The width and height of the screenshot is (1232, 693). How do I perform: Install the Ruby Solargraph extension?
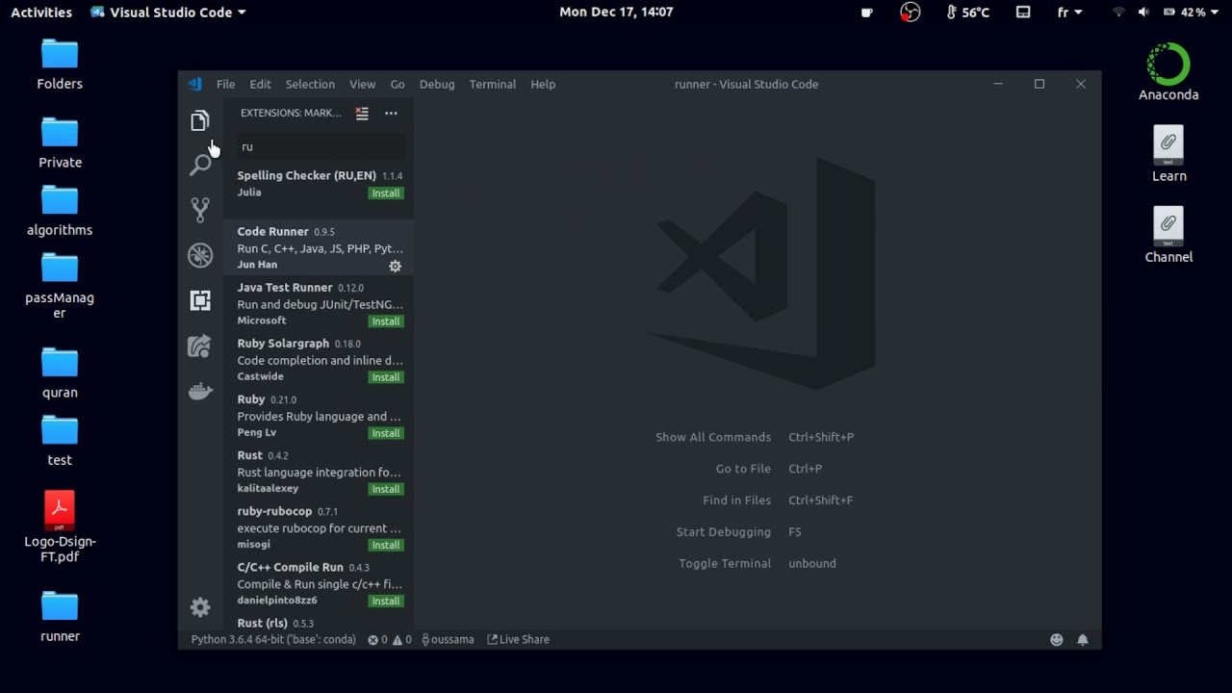click(x=386, y=377)
